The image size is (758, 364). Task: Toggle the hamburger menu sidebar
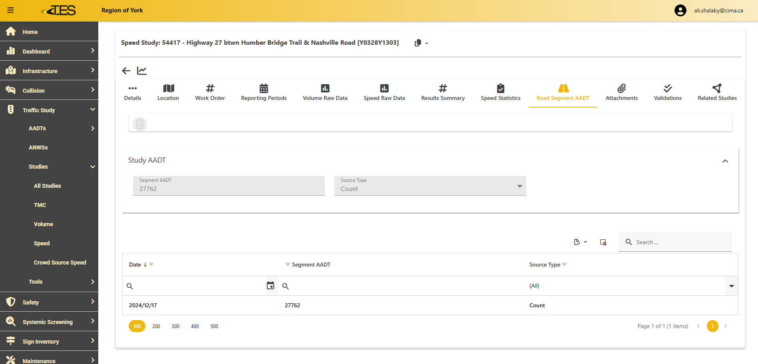click(11, 10)
